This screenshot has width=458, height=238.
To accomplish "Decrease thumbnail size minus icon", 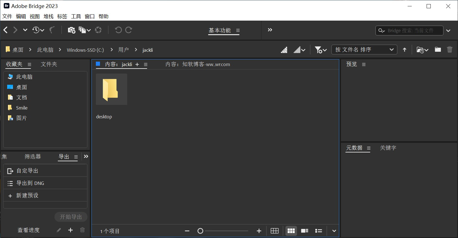I will tap(187, 231).
